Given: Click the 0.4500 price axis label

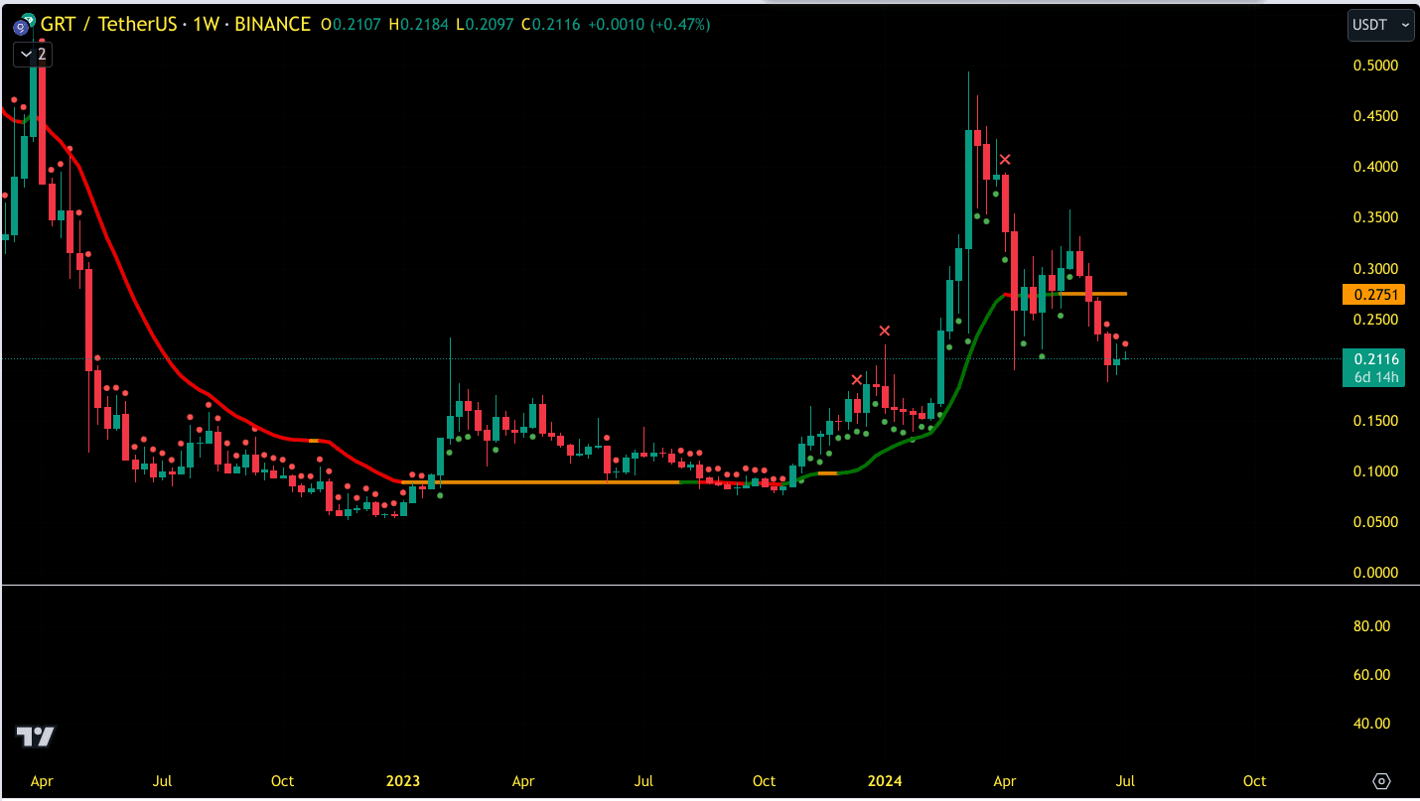Looking at the screenshot, I should click(x=1376, y=116).
